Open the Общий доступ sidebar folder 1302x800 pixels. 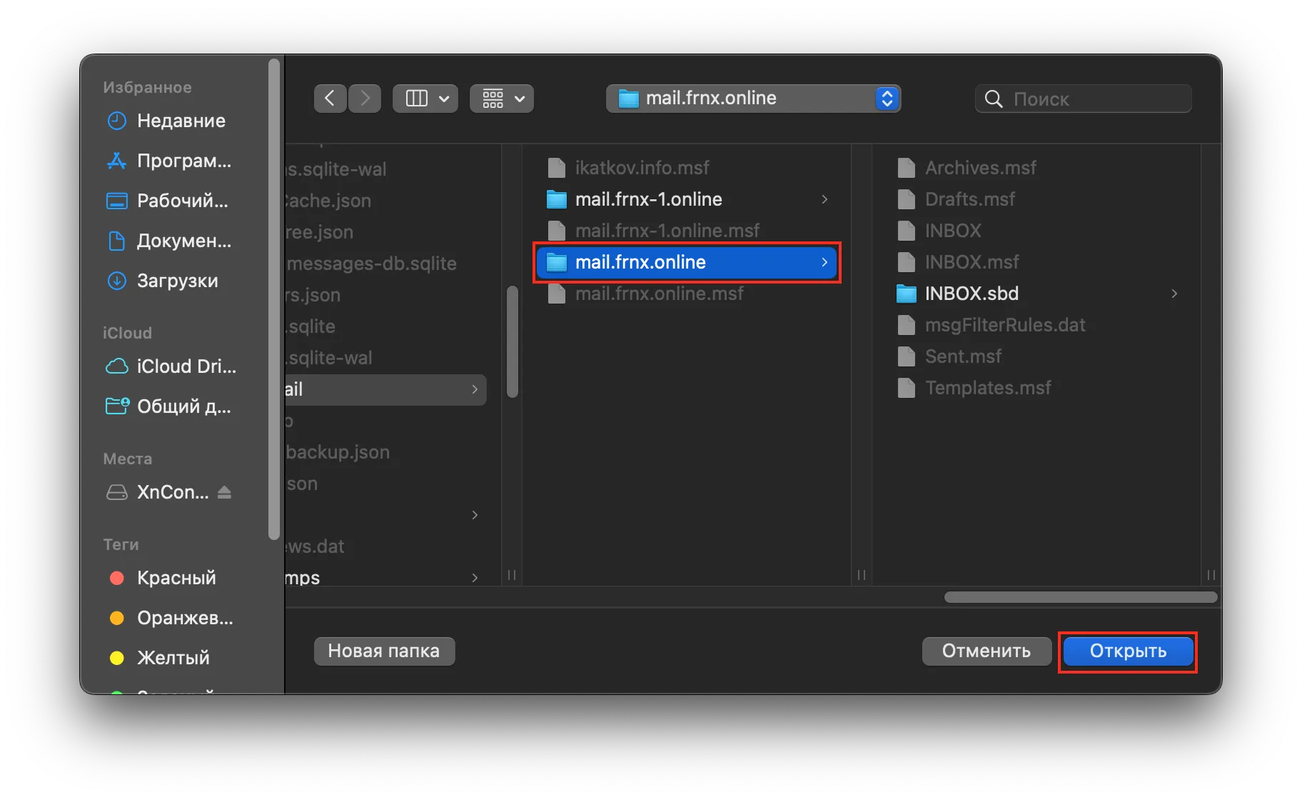coord(183,406)
